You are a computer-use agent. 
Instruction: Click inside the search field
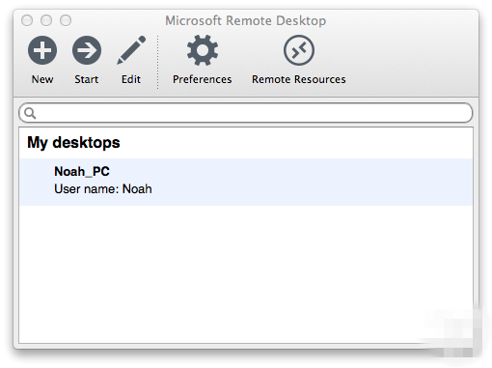point(246,113)
